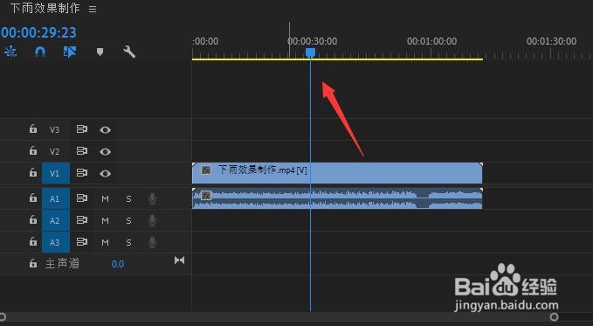
Task: Toggle sync lock for track A1
Action: click(x=82, y=198)
